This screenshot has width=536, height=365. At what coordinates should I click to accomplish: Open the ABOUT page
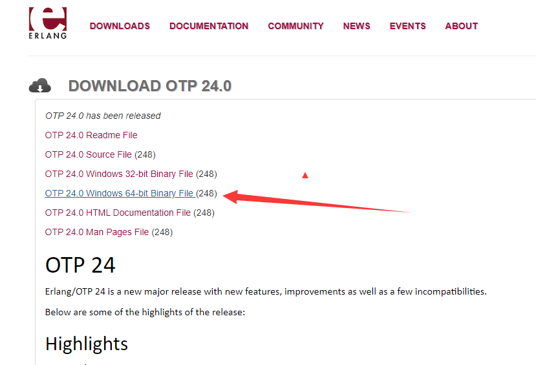462,26
